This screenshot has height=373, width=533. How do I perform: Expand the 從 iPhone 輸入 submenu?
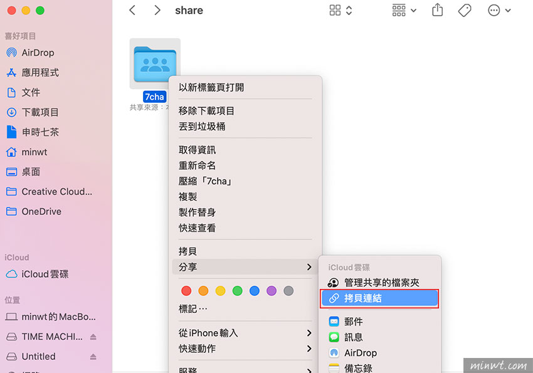(x=245, y=333)
